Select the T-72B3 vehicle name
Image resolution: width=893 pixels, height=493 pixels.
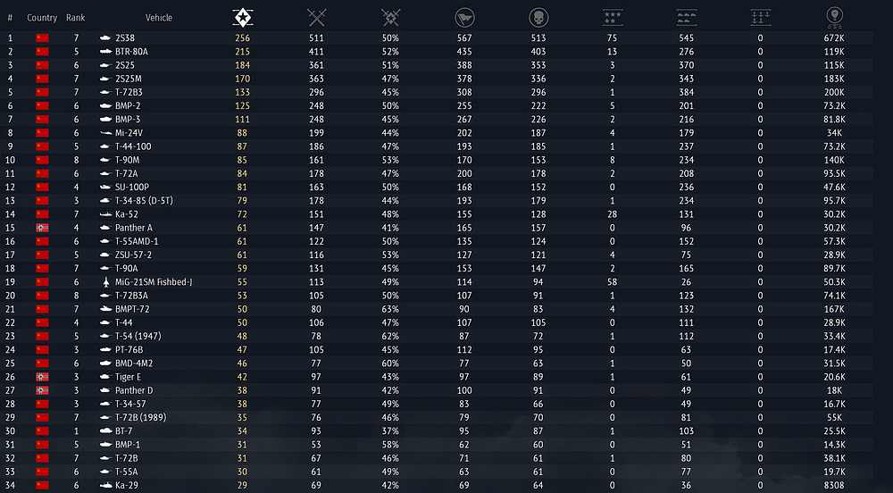130,92
